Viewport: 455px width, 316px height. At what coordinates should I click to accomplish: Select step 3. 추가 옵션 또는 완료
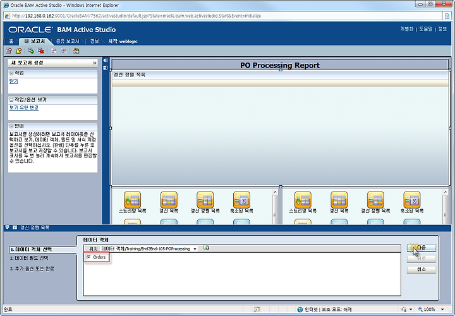click(32, 269)
